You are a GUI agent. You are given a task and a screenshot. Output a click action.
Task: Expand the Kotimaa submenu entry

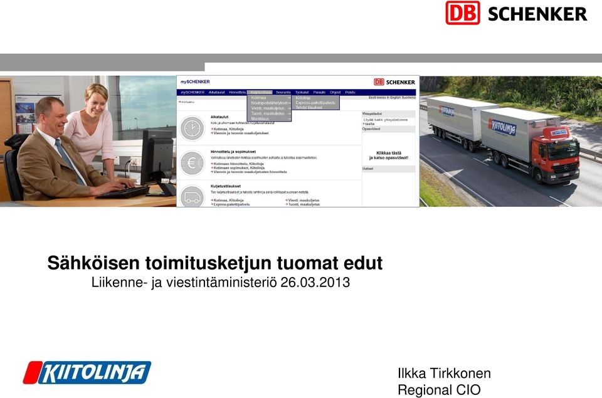[x=269, y=98]
